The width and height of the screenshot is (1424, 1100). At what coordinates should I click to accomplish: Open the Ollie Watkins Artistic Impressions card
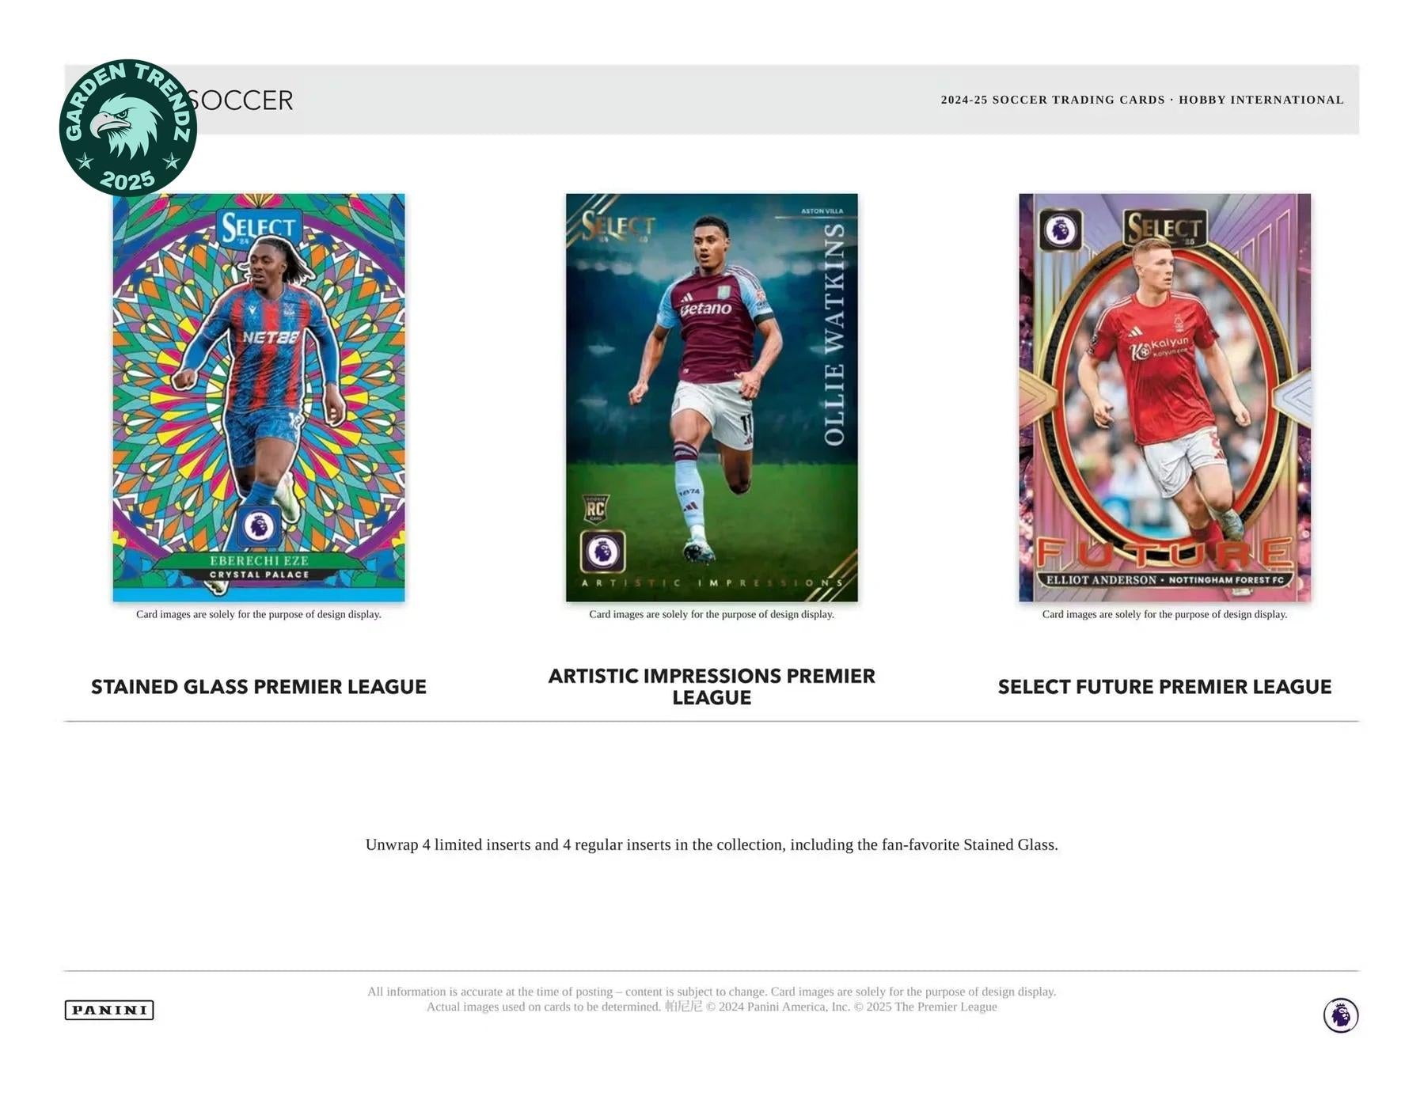(x=712, y=397)
